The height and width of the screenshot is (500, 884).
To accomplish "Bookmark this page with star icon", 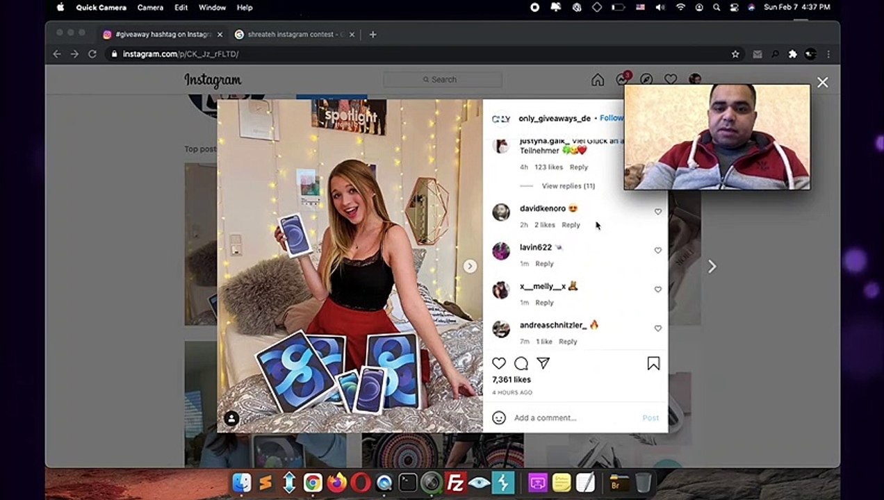I will [735, 54].
